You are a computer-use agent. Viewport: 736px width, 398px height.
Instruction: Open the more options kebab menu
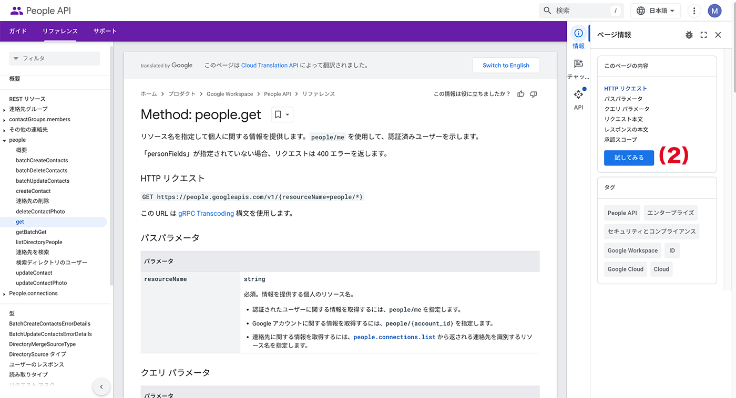[694, 11]
